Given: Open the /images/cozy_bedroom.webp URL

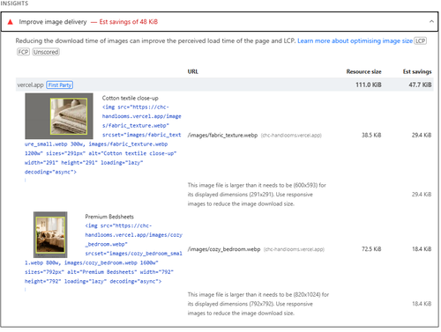Looking at the screenshot, I should click(x=224, y=249).
